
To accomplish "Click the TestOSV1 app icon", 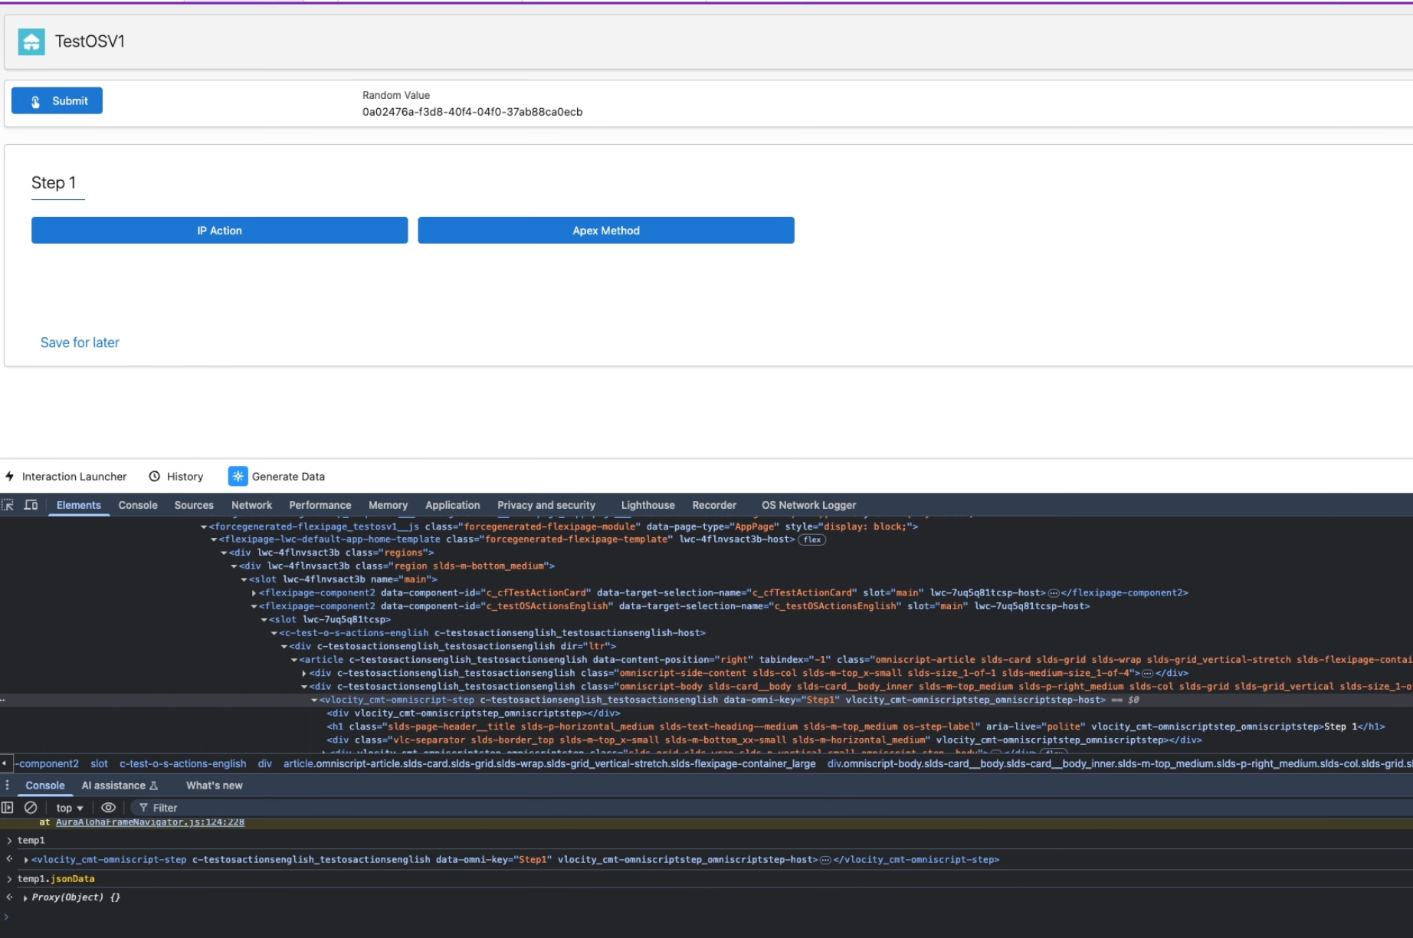I will tap(31, 41).
